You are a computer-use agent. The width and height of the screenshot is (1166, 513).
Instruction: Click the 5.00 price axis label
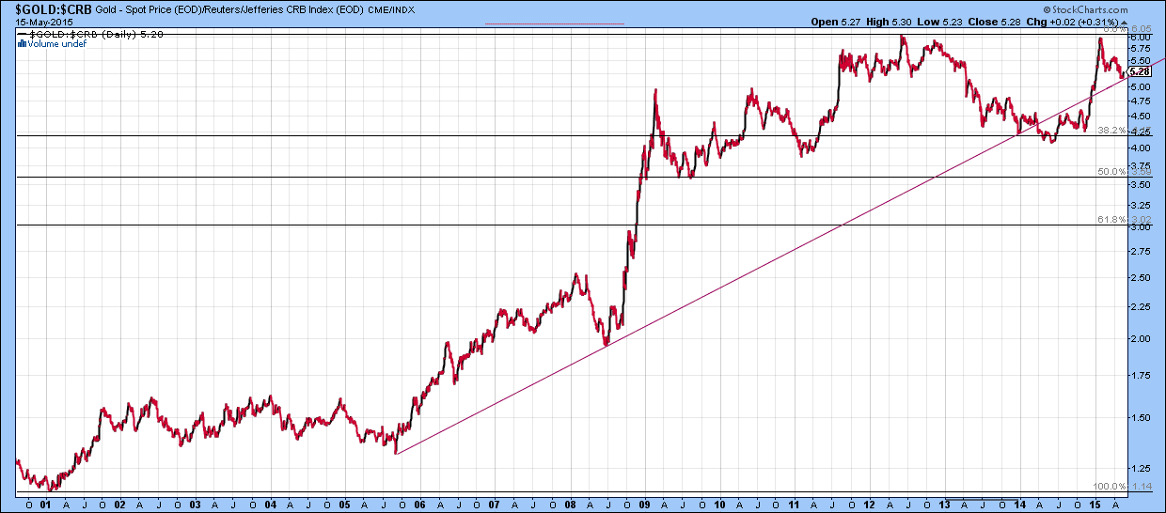click(1142, 87)
